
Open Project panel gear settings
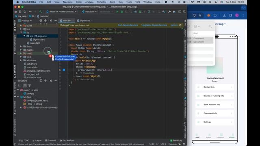click(51, 21)
